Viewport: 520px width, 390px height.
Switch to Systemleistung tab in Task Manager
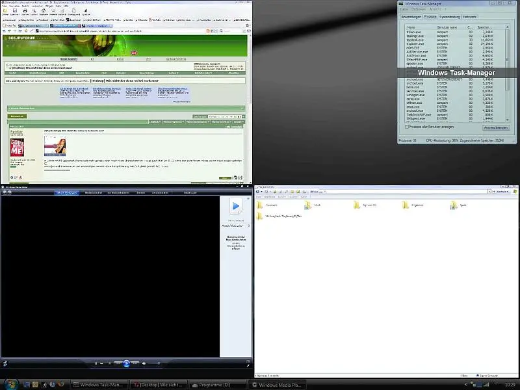pos(449,16)
